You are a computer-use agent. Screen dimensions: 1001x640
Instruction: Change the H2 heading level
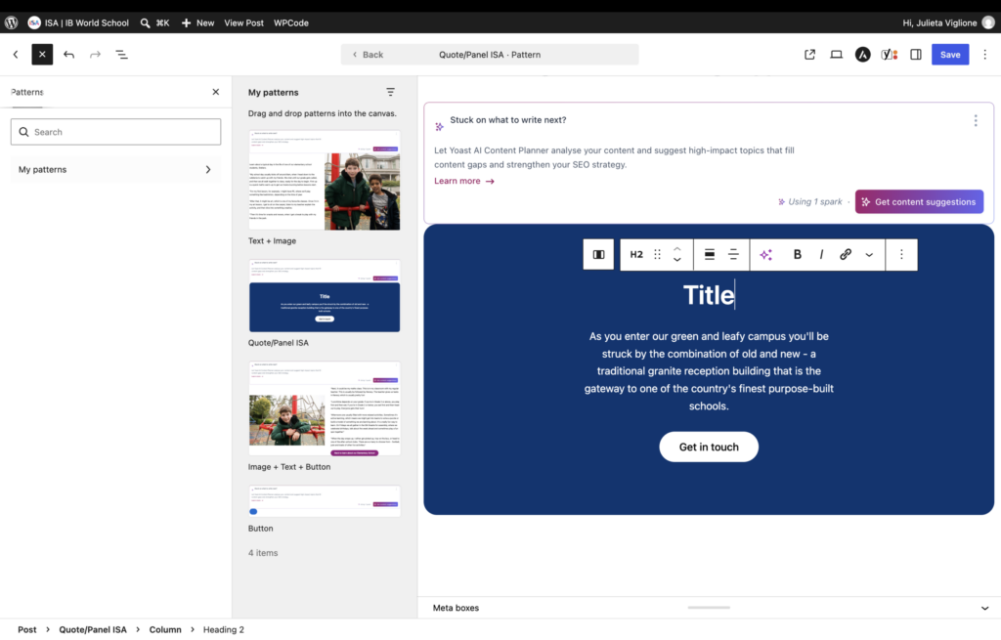pyautogui.click(x=635, y=255)
